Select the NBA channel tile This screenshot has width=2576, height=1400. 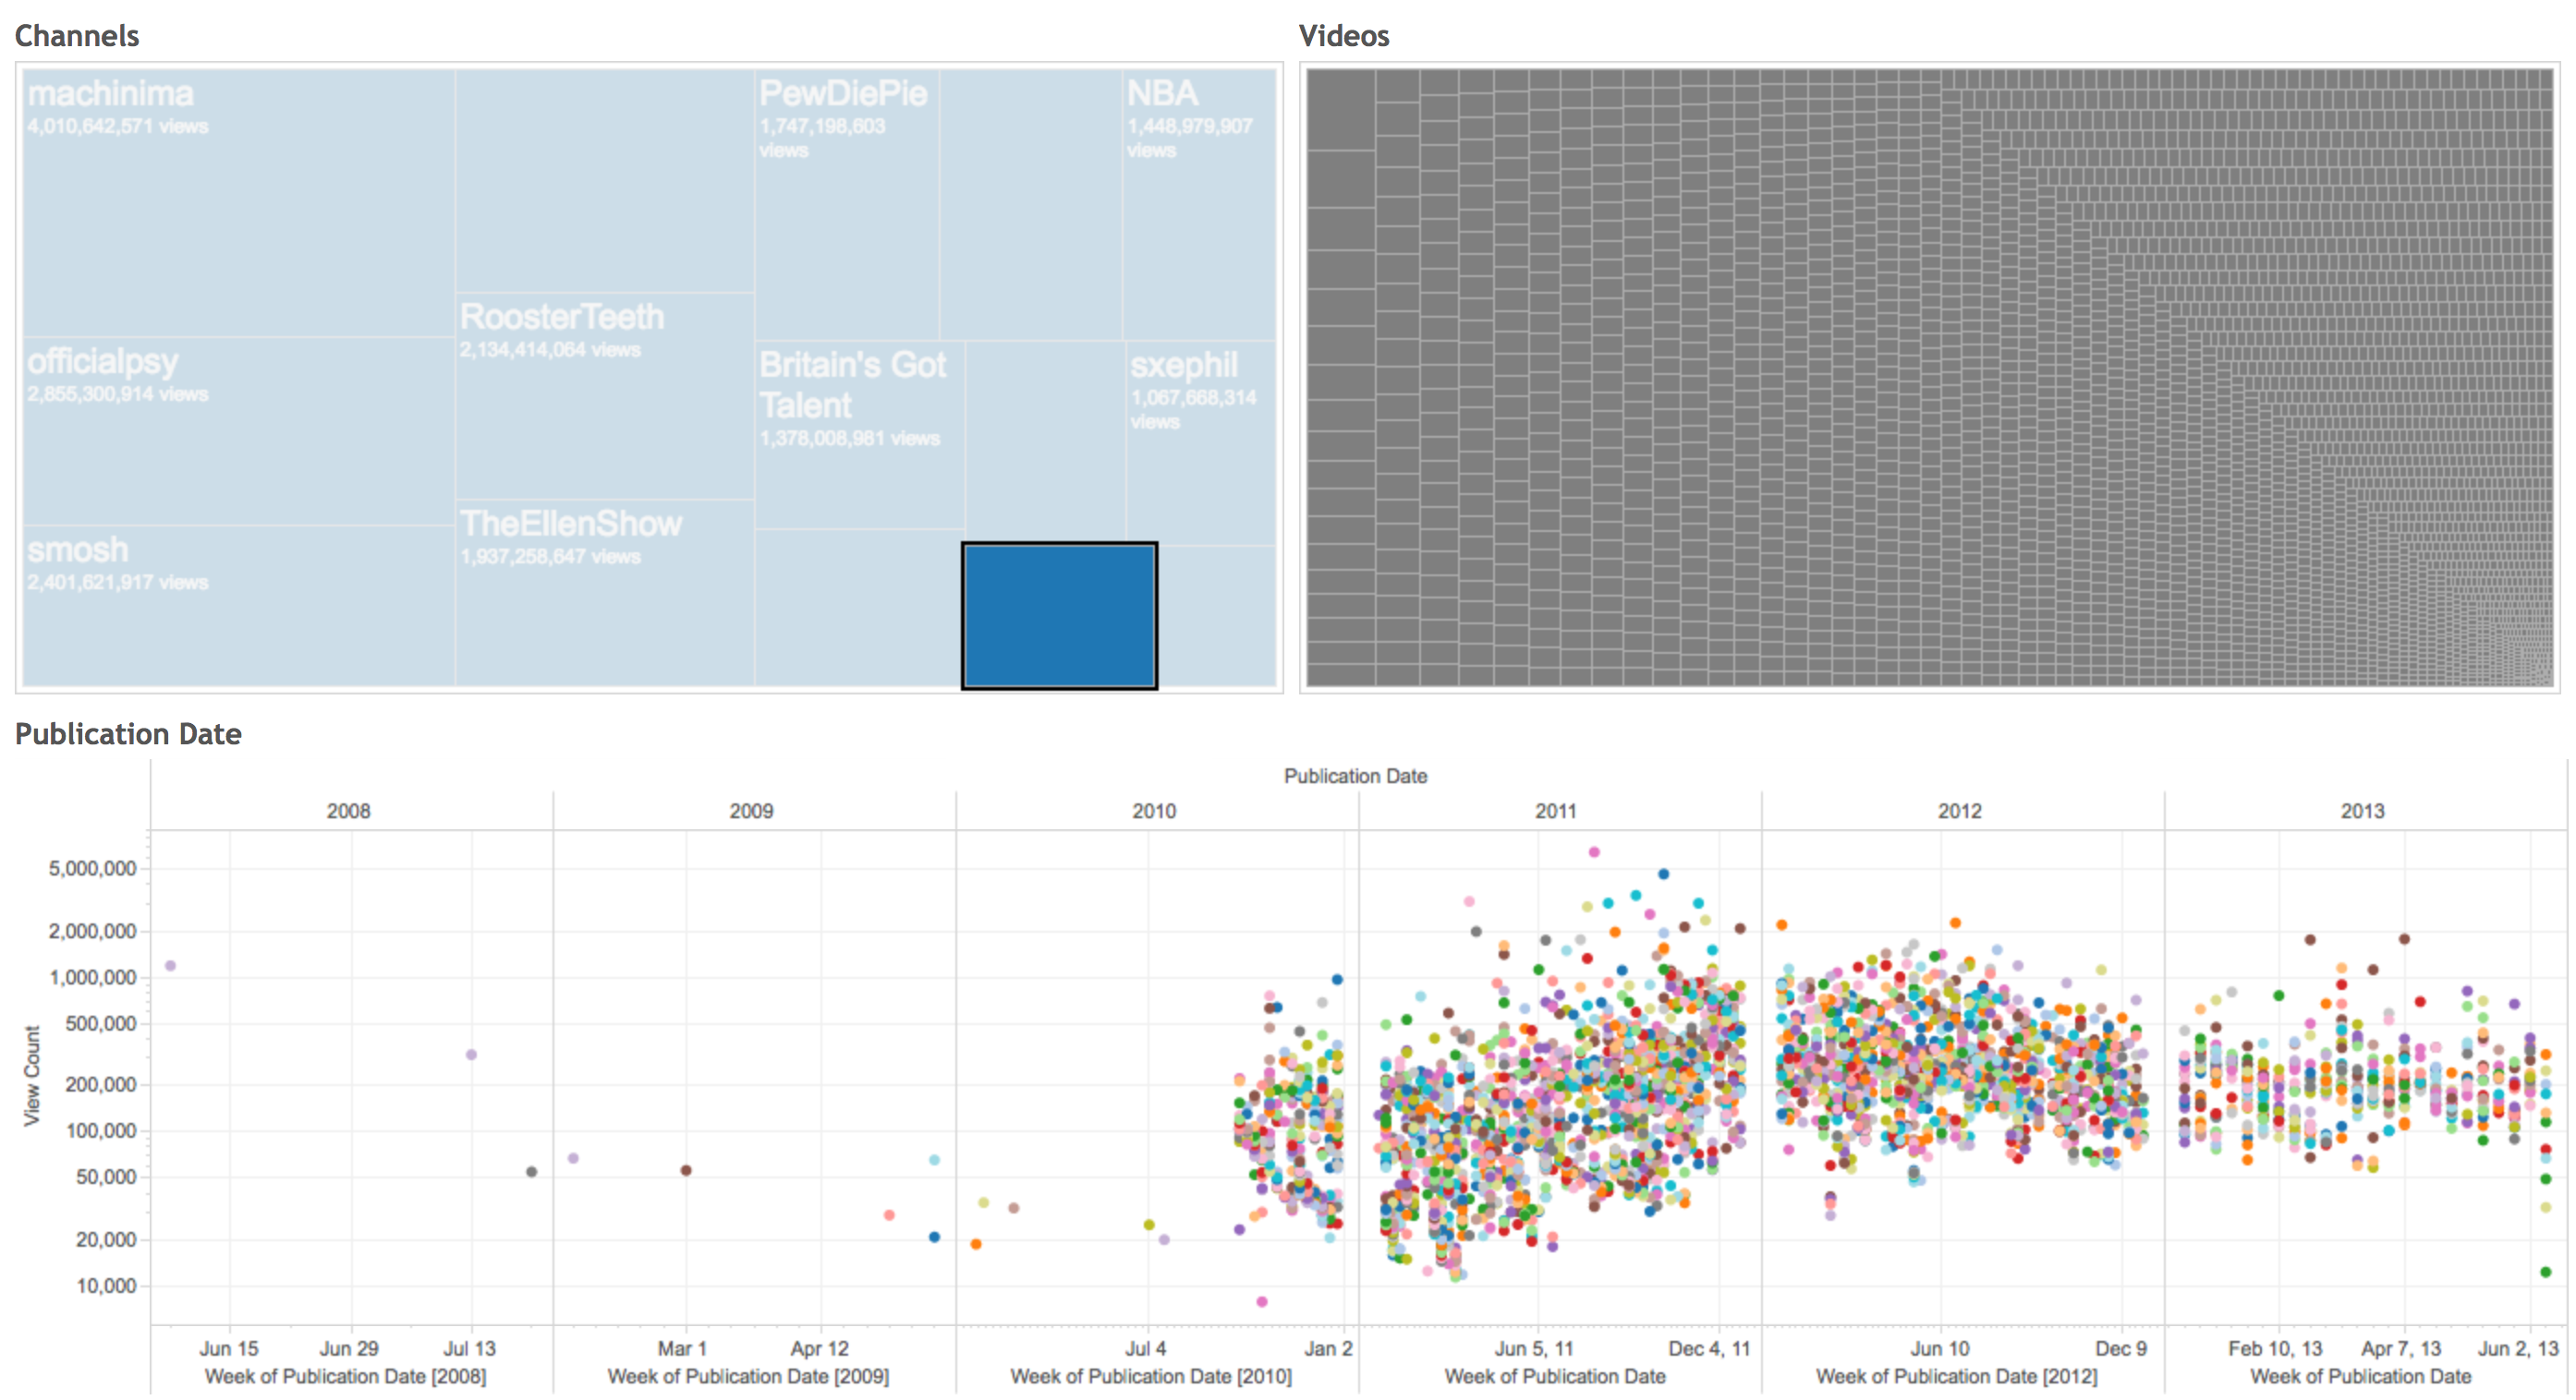1198,205
